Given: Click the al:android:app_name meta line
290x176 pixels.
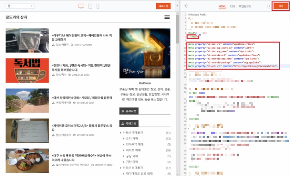Looking at the screenshot, I should [x=223, y=59].
